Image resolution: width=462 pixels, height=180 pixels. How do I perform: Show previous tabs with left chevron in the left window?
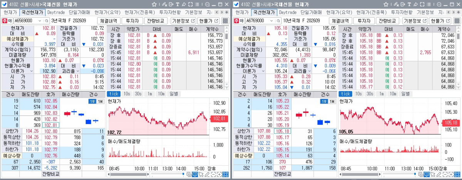(217, 12)
